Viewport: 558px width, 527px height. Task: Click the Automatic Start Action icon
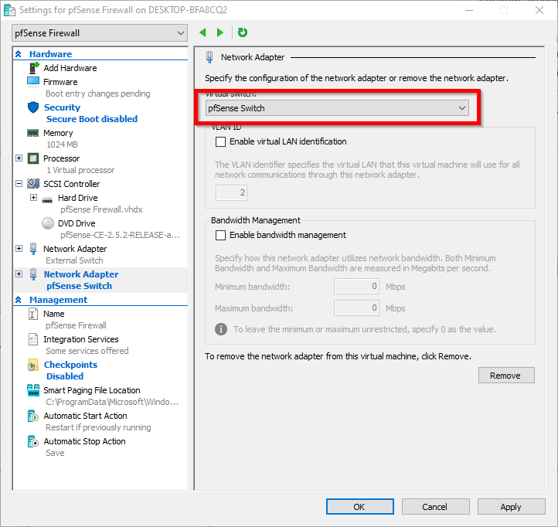32,416
